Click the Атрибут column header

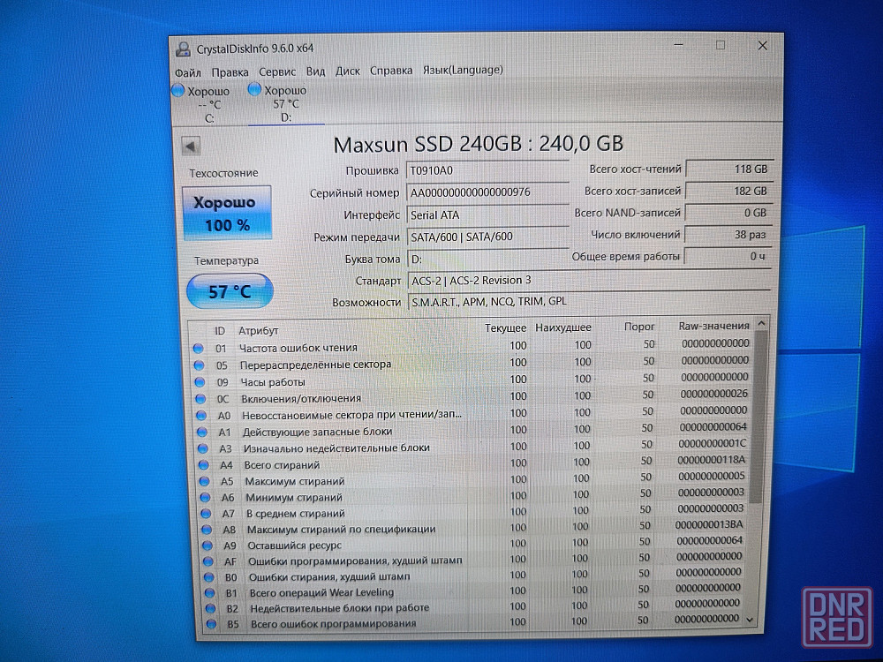[x=258, y=331]
